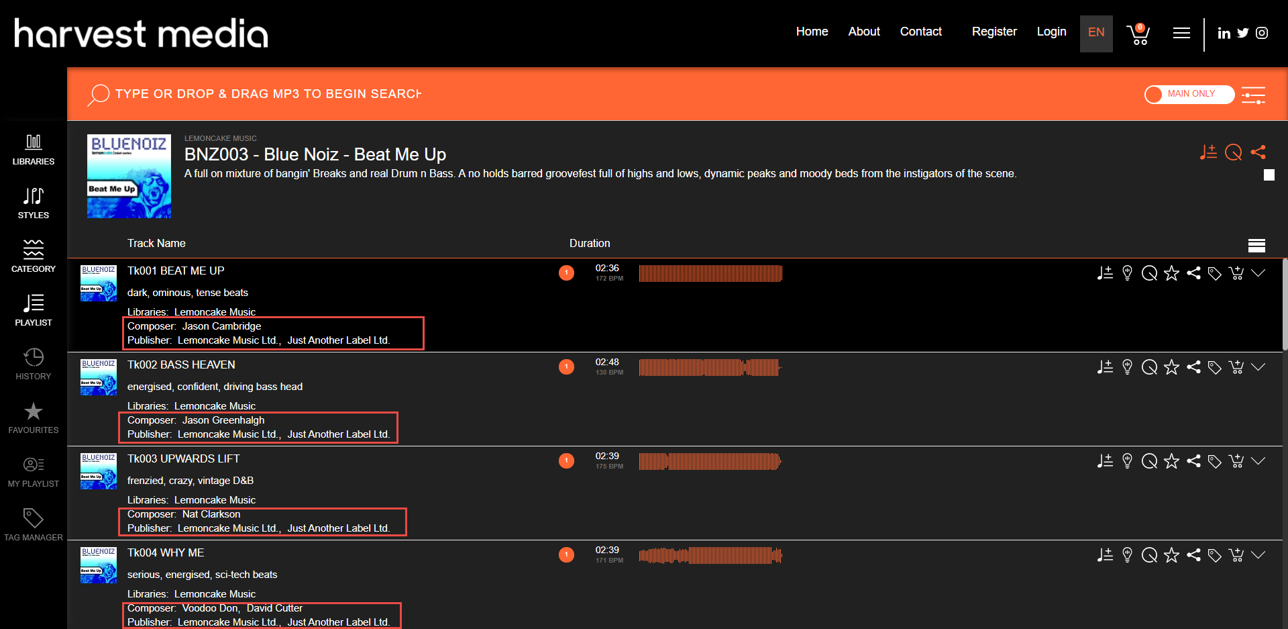
Task: Open the Login page
Action: click(1051, 32)
